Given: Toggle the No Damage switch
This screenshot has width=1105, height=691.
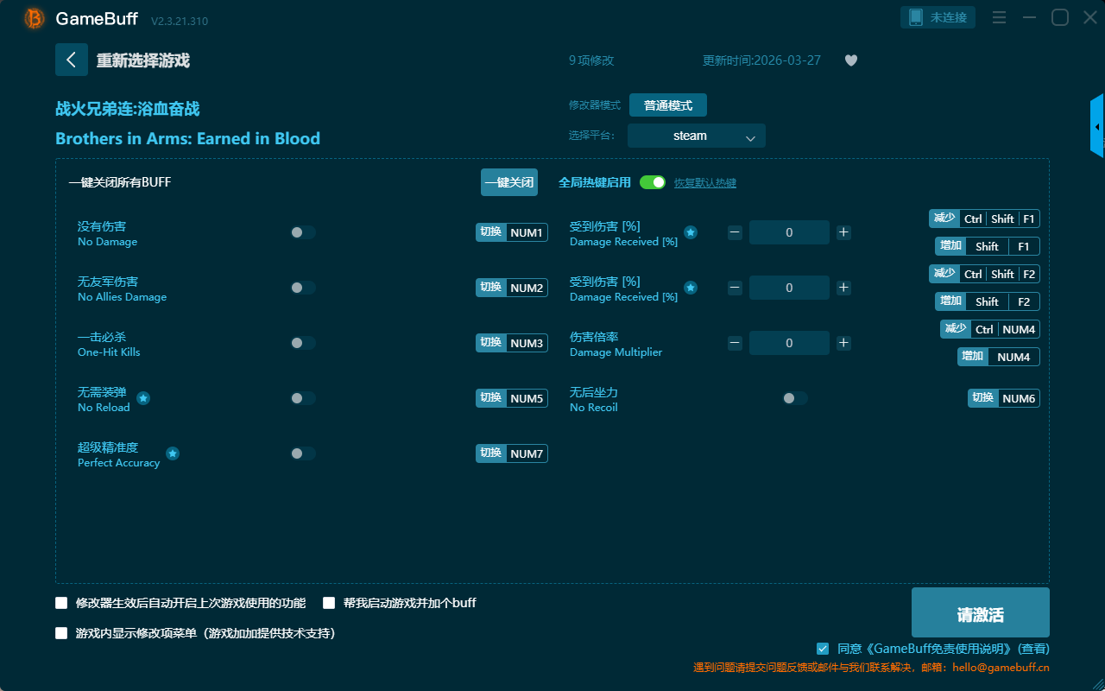Looking at the screenshot, I should click(303, 232).
